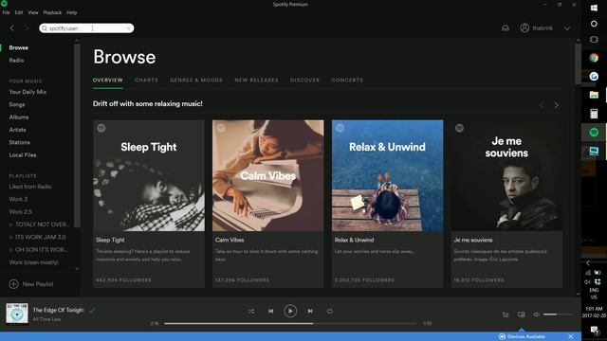607x341 pixels.
Task: Open the Relax & Unwind playlist cover
Action: 388,175
